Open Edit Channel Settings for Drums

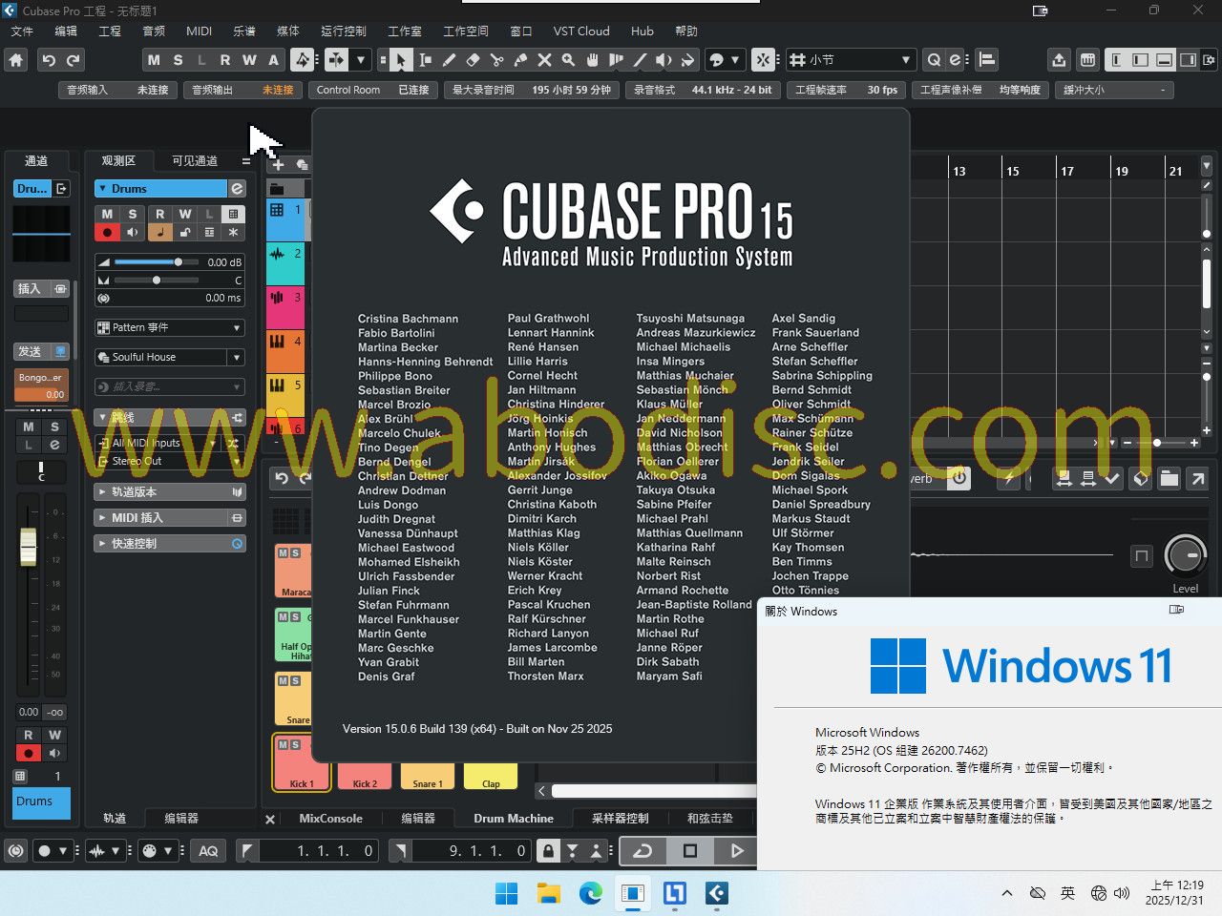[x=237, y=189]
